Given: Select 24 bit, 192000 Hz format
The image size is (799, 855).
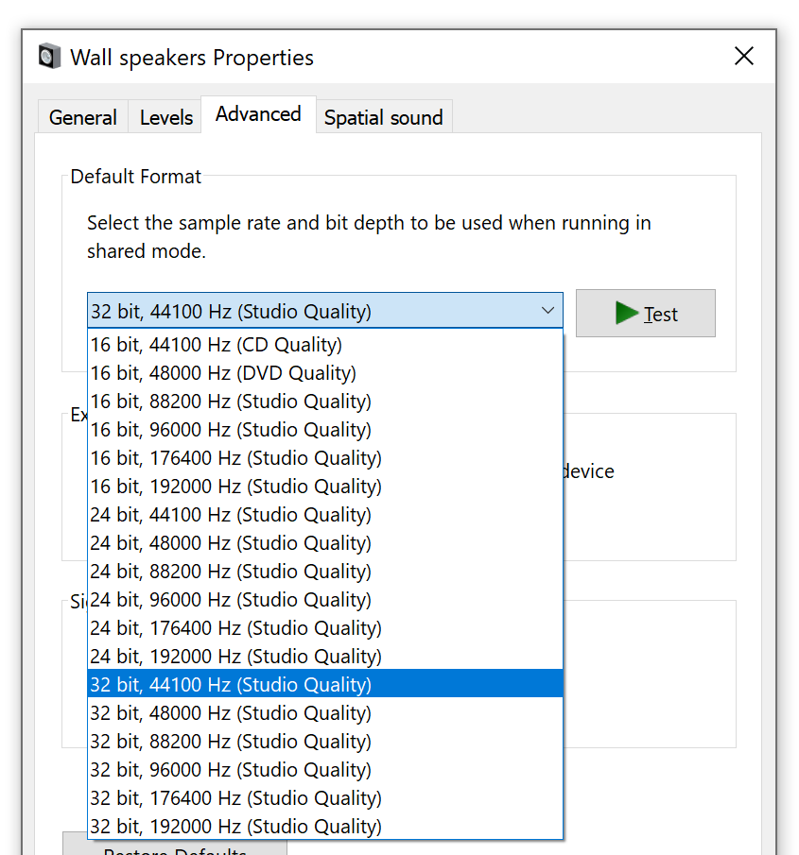Looking at the screenshot, I should 236,657.
